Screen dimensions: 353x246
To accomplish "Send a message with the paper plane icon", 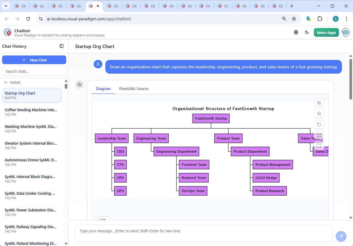I will click(x=341, y=236).
